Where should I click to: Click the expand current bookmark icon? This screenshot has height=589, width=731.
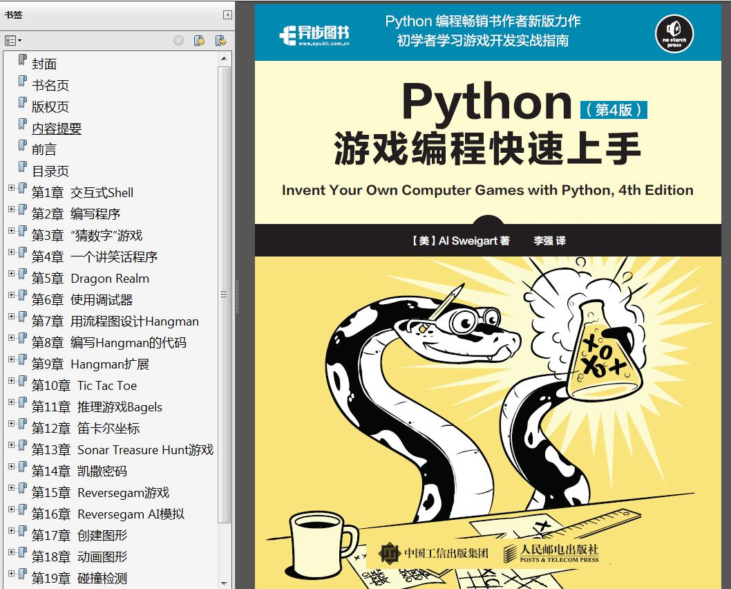click(221, 41)
